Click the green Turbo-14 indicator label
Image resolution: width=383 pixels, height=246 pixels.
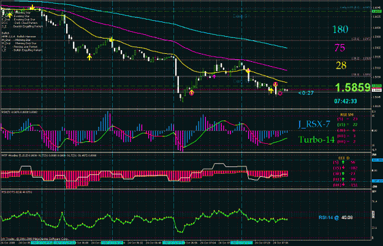[x=316, y=140]
